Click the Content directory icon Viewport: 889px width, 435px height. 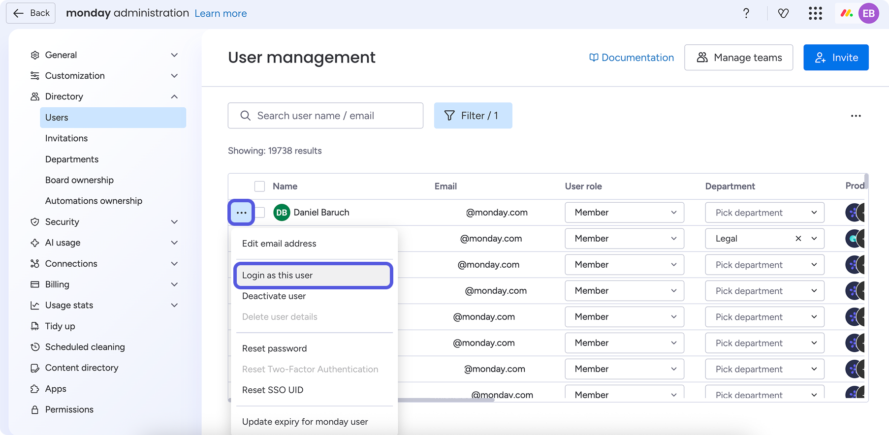(x=35, y=368)
